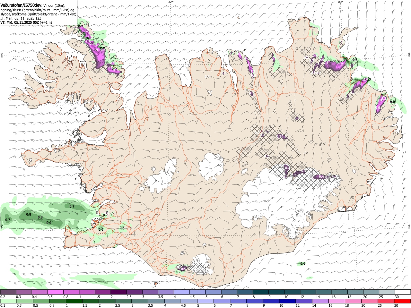Viewport: 411px width, 308px height.
Task: Click the upper legend swatch between 3 and 3.5
Action: (x=150, y=292)
